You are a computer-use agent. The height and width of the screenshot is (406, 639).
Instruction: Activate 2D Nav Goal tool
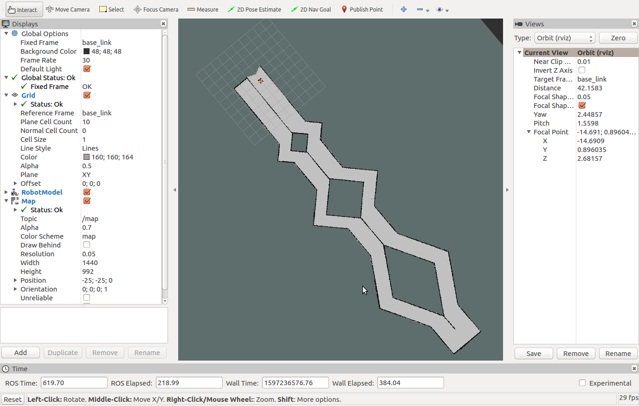point(311,9)
